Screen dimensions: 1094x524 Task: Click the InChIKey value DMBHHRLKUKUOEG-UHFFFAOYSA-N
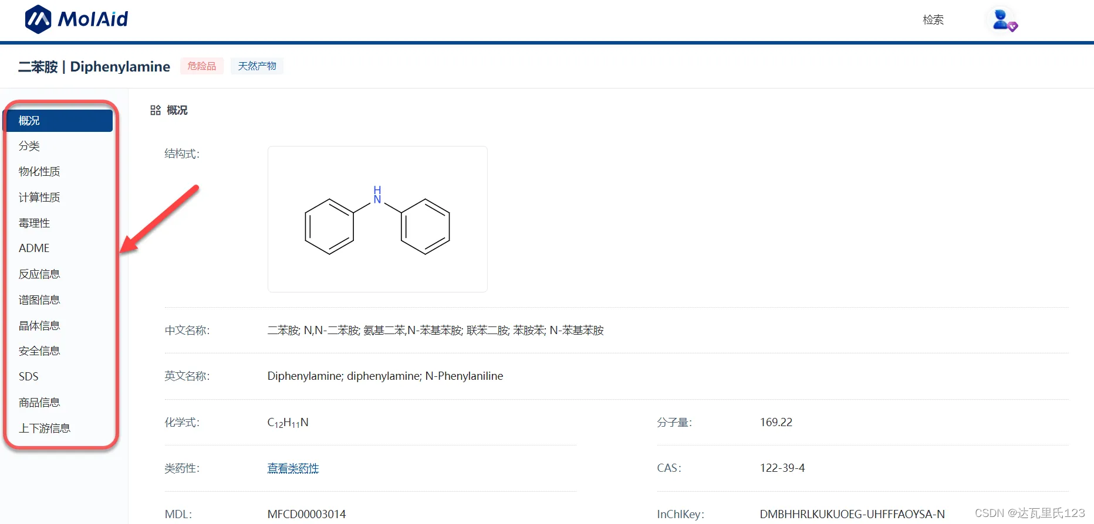[x=852, y=515]
